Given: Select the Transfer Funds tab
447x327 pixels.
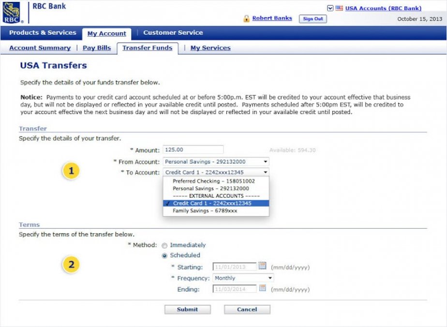Looking at the screenshot, I should [x=148, y=48].
